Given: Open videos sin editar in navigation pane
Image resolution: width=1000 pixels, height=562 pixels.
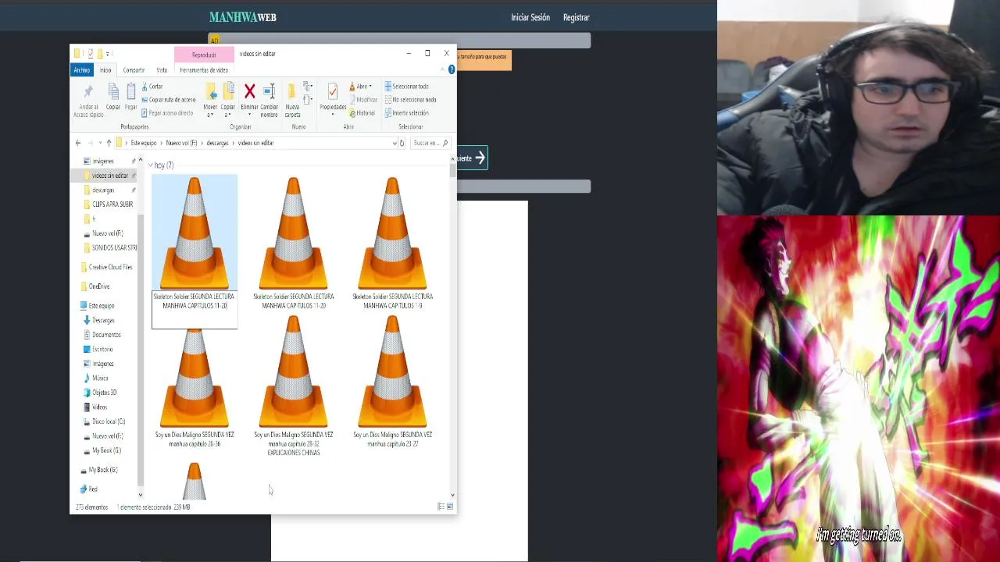Looking at the screenshot, I should (x=109, y=176).
